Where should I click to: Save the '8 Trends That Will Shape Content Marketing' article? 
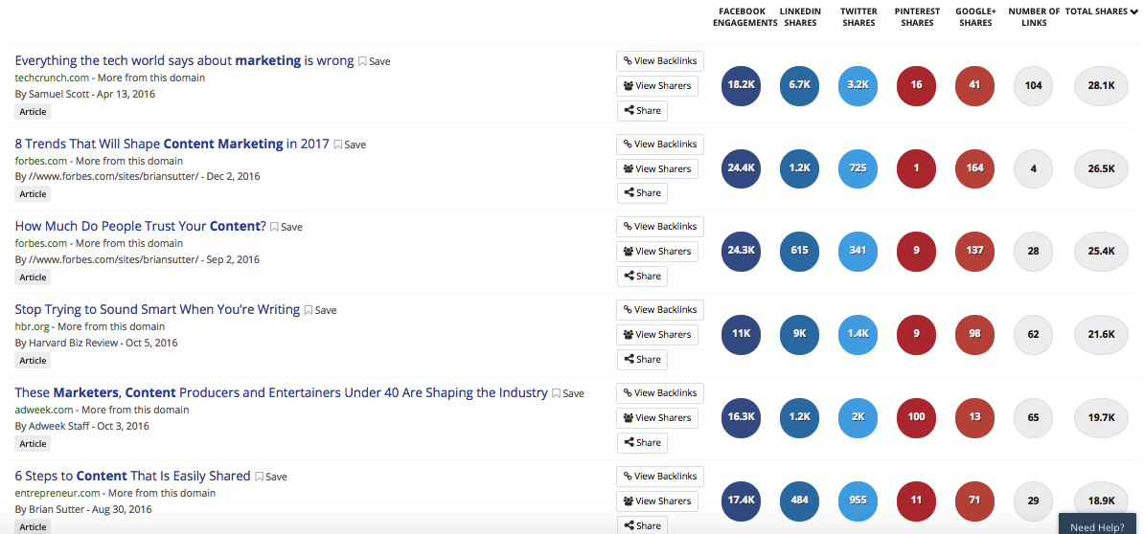point(351,145)
